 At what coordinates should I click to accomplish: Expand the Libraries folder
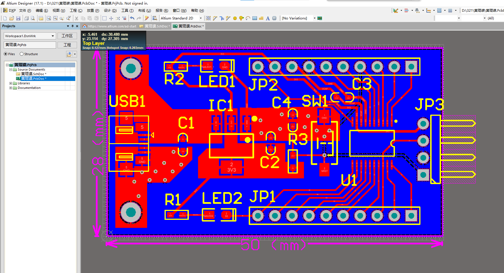coord(11,83)
